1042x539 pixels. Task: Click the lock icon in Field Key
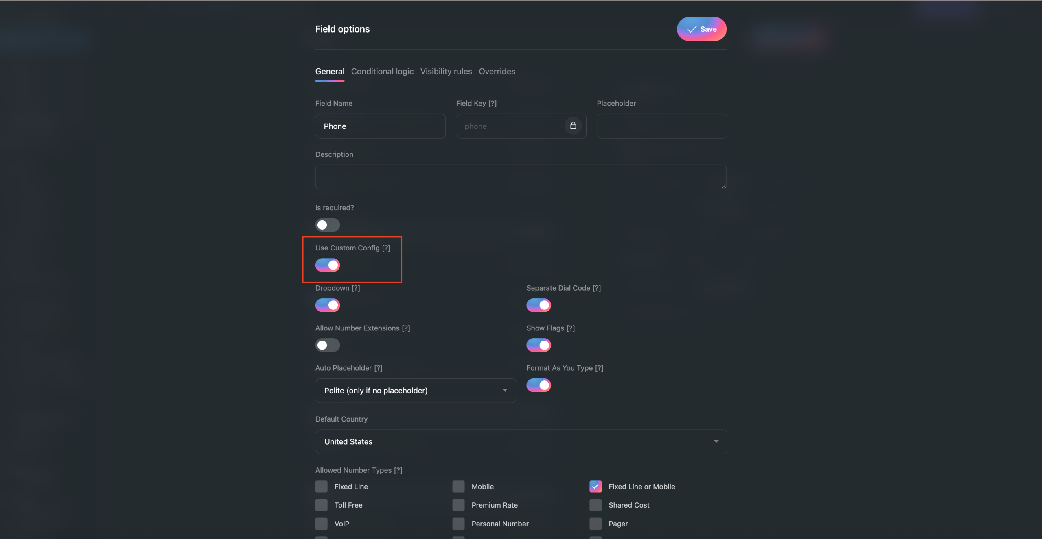pos(573,126)
